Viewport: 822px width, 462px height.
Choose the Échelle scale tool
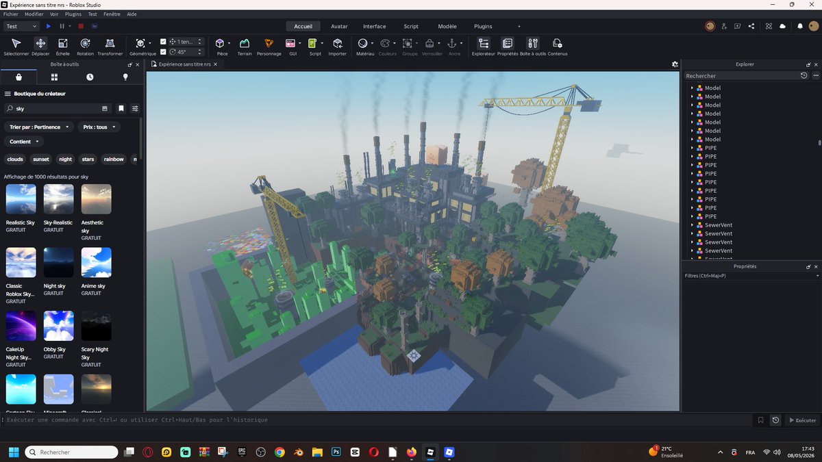point(62,47)
